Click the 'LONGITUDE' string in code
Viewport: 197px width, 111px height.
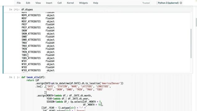pyautogui.click(x=103, y=86)
